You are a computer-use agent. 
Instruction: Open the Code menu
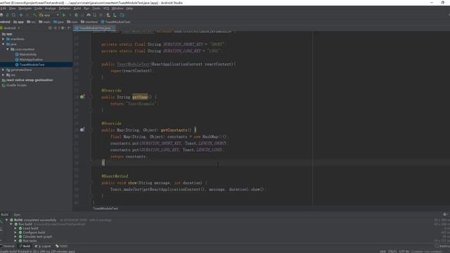click(x=38, y=8)
